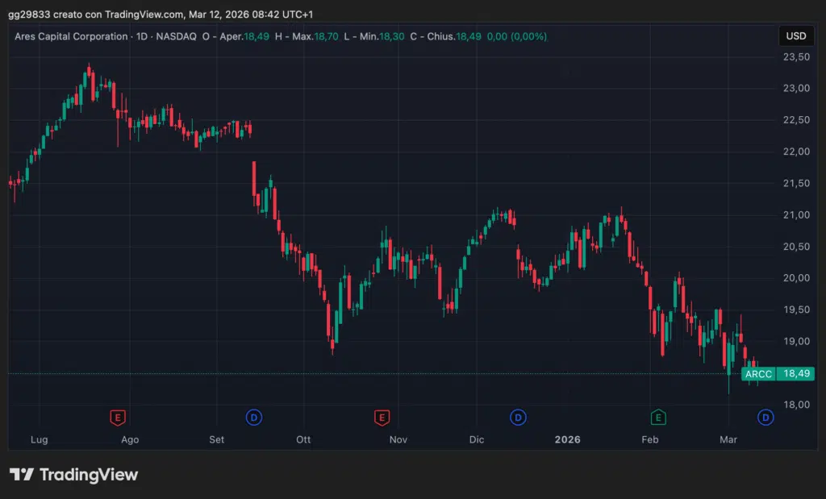Screen dimensions: 826x499
Task: Select the Ott month label on time axis
Action: (303, 439)
